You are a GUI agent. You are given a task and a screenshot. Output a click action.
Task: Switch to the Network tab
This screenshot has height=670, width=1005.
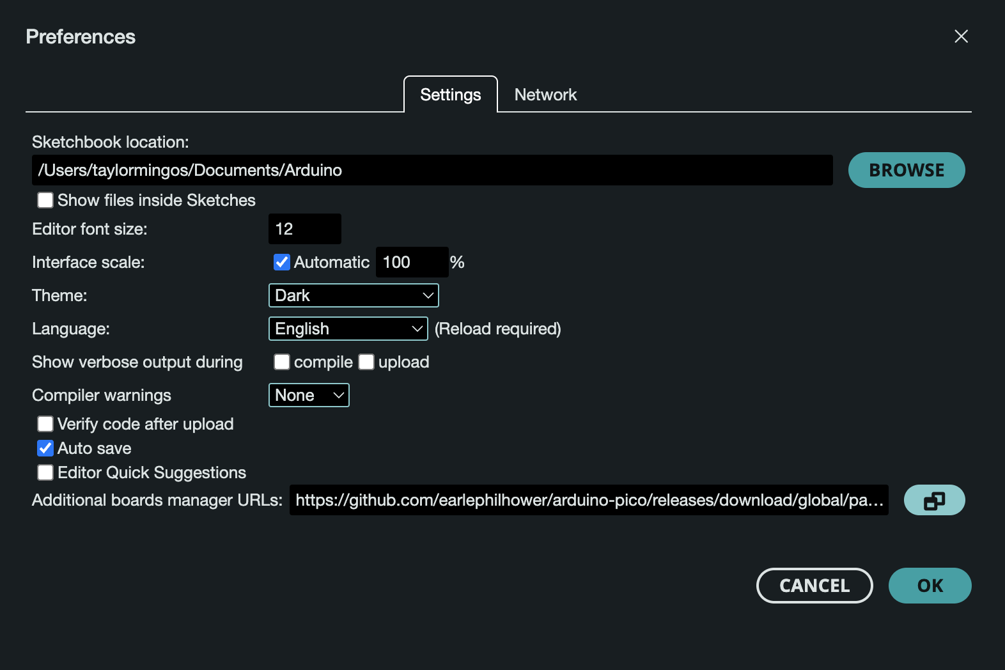pos(545,95)
